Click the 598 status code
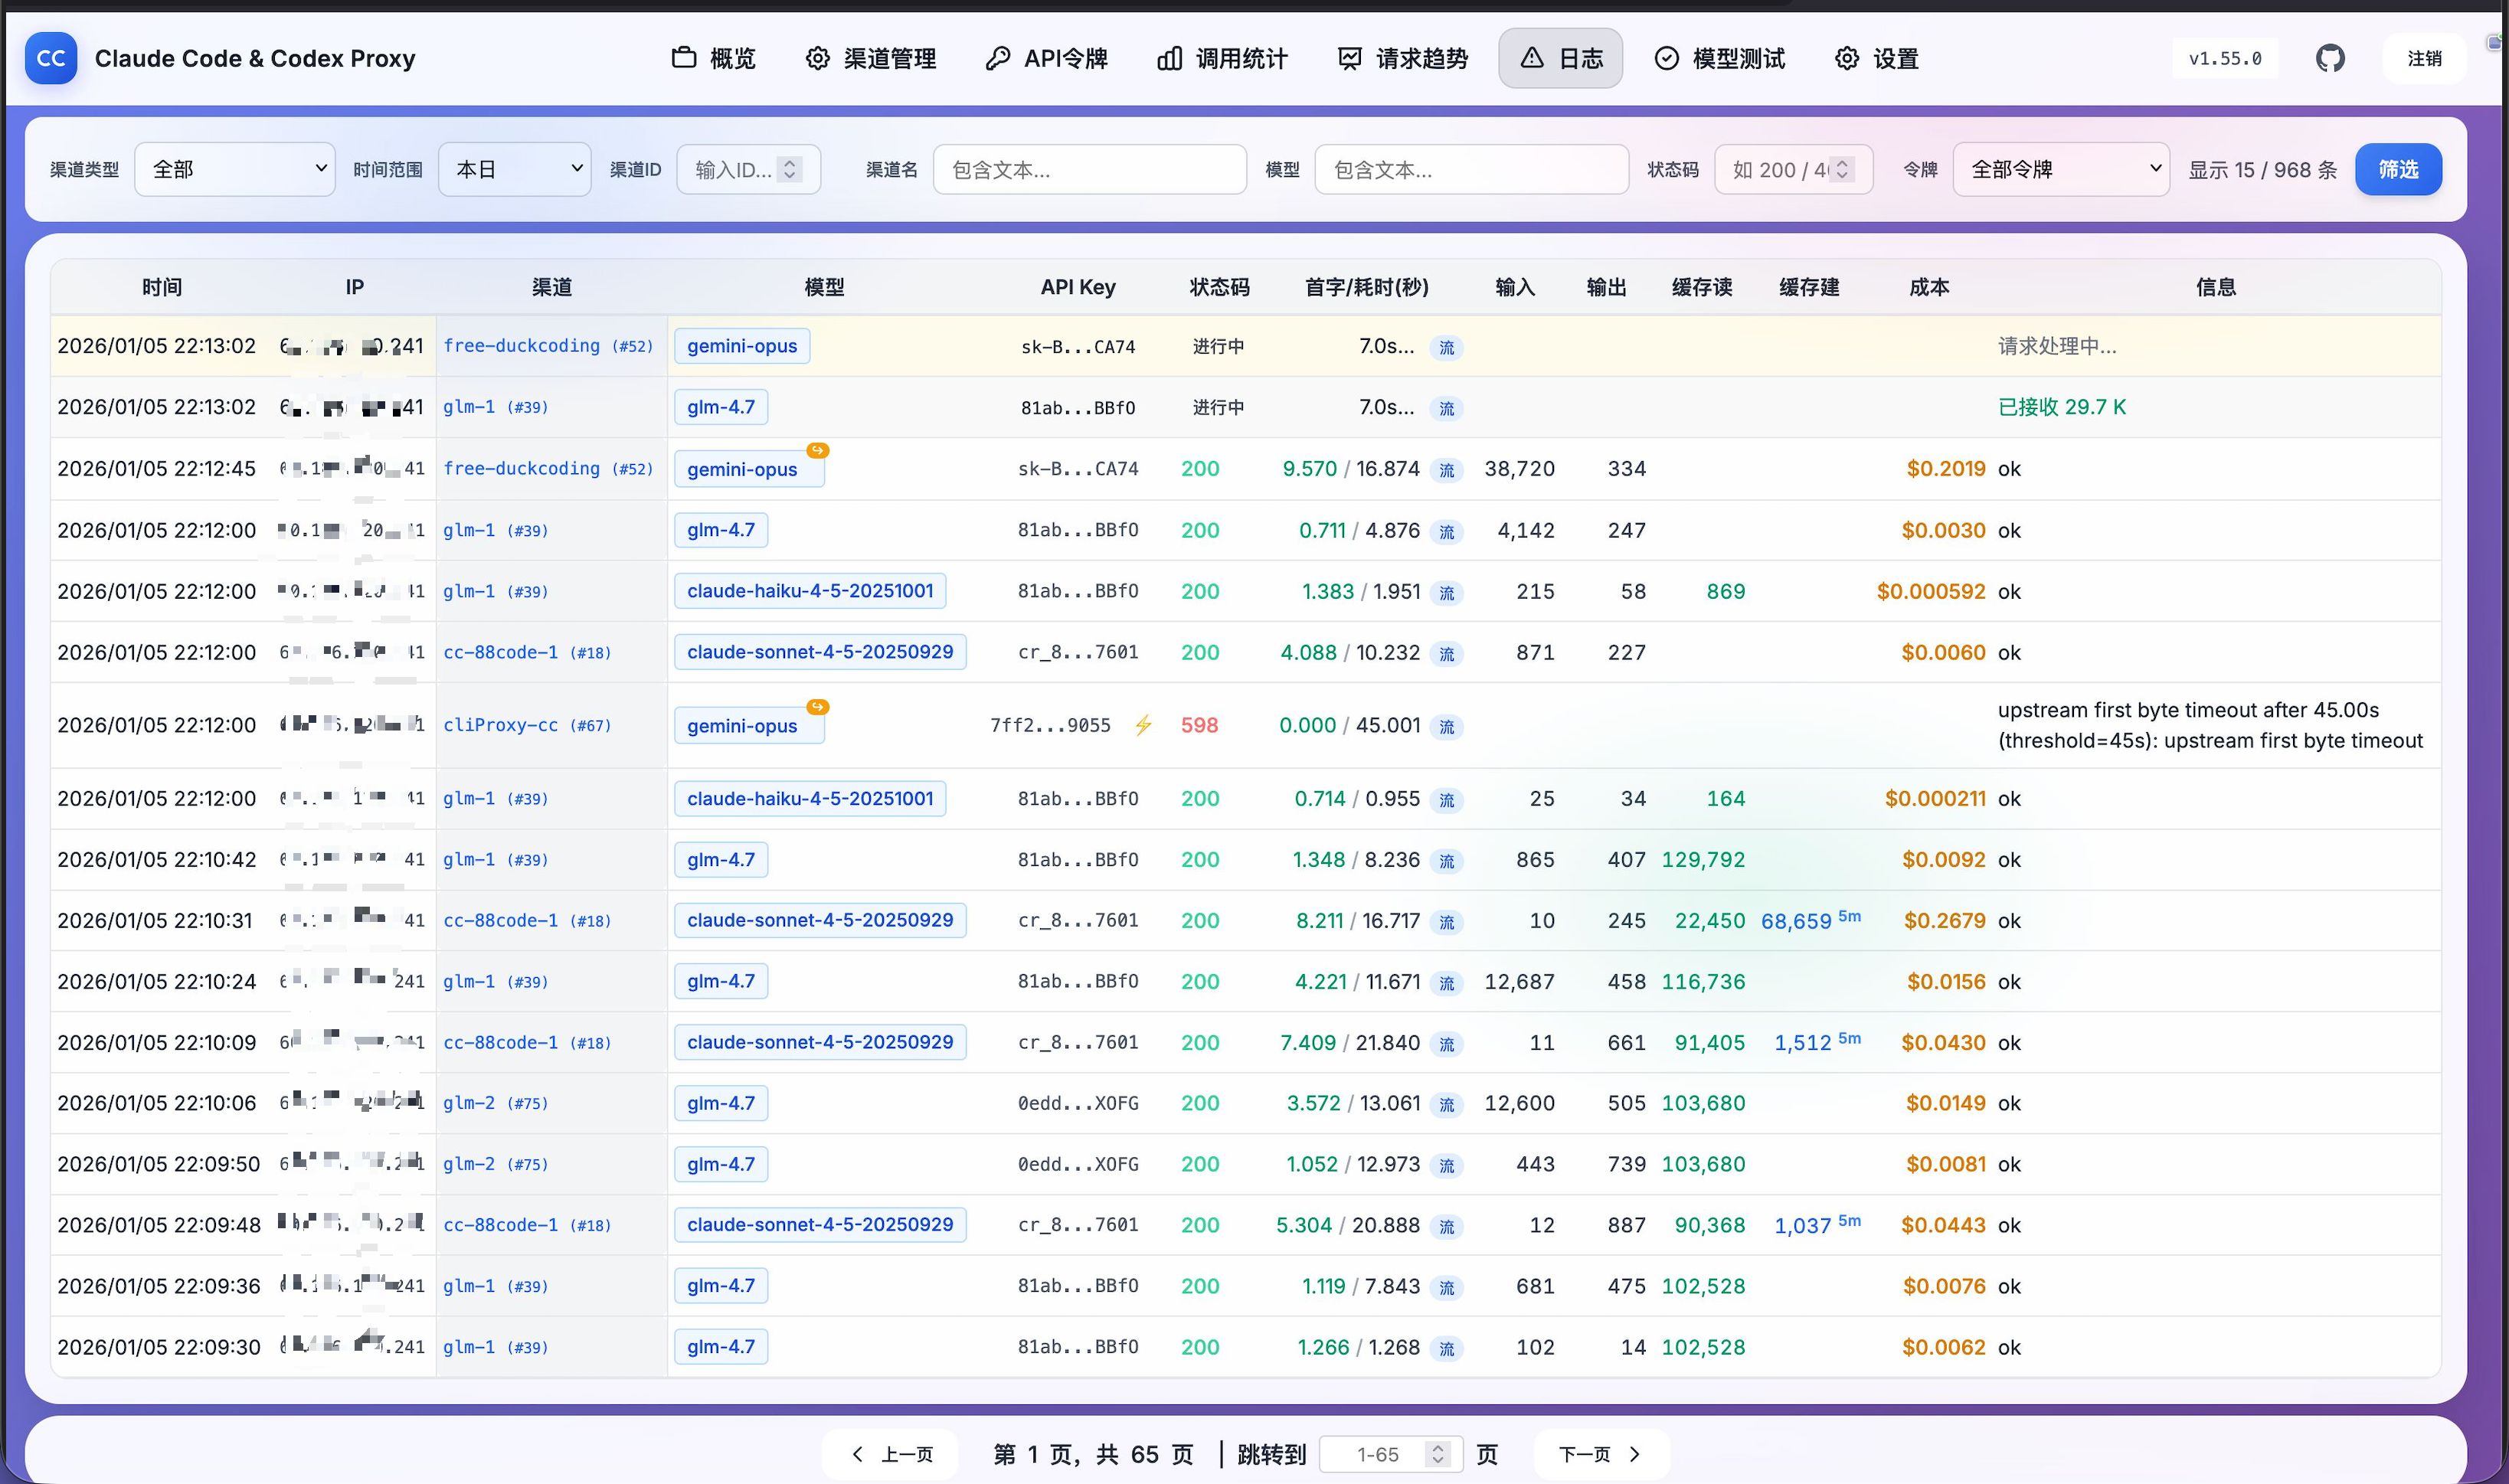 pyautogui.click(x=1199, y=725)
